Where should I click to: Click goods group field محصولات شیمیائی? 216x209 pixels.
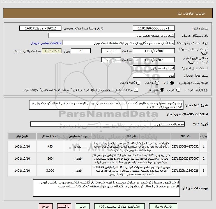click(x=107, y=124)
